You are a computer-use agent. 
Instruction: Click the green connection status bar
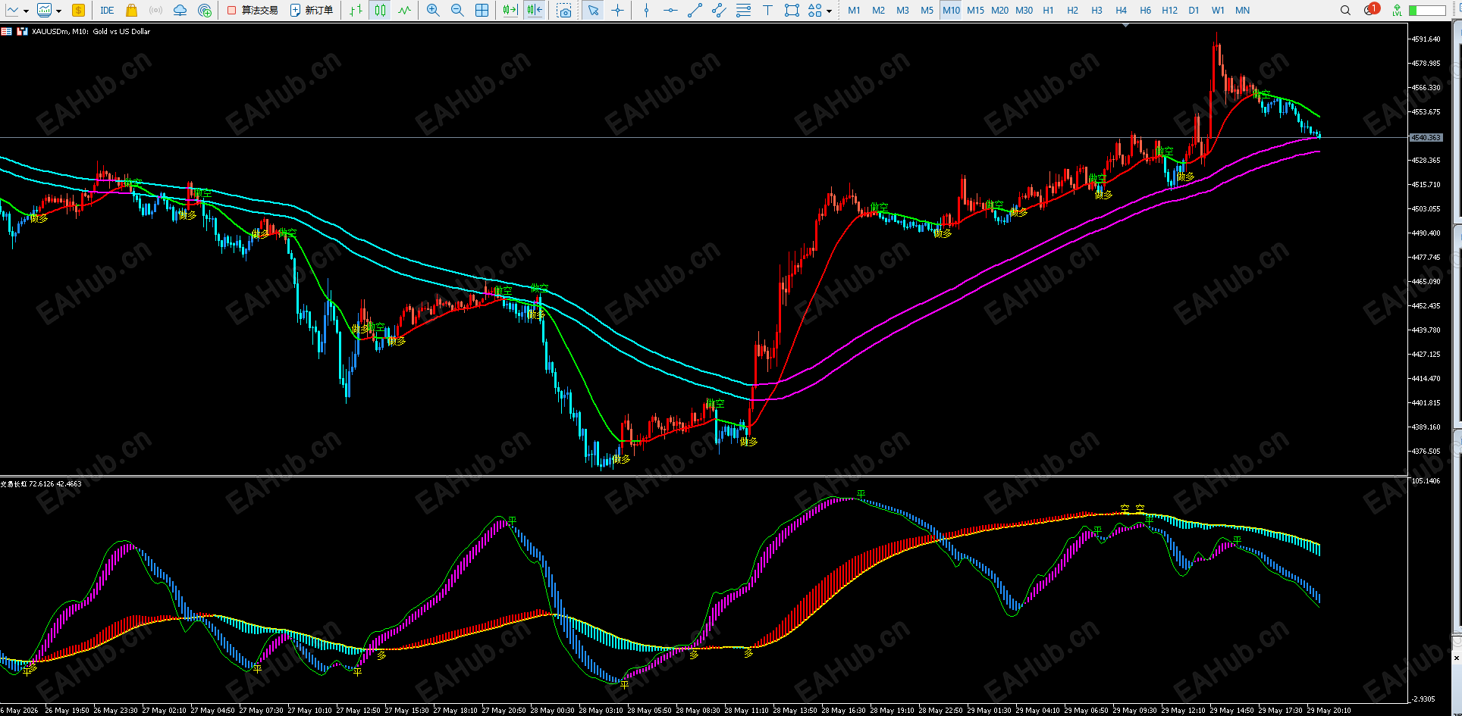click(1426, 11)
